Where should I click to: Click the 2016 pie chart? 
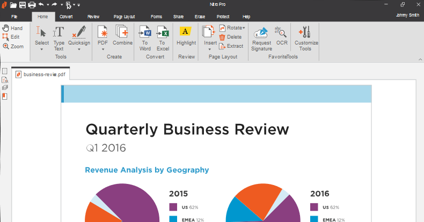263,203
